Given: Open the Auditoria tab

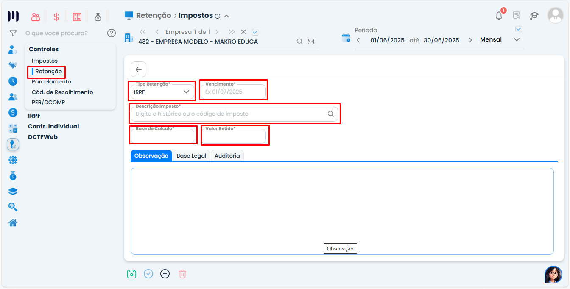Looking at the screenshot, I should pyautogui.click(x=227, y=156).
